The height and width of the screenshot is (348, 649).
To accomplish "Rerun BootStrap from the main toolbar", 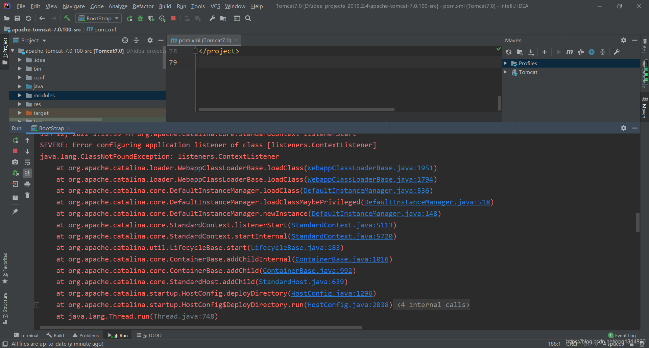I will pyautogui.click(x=129, y=18).
